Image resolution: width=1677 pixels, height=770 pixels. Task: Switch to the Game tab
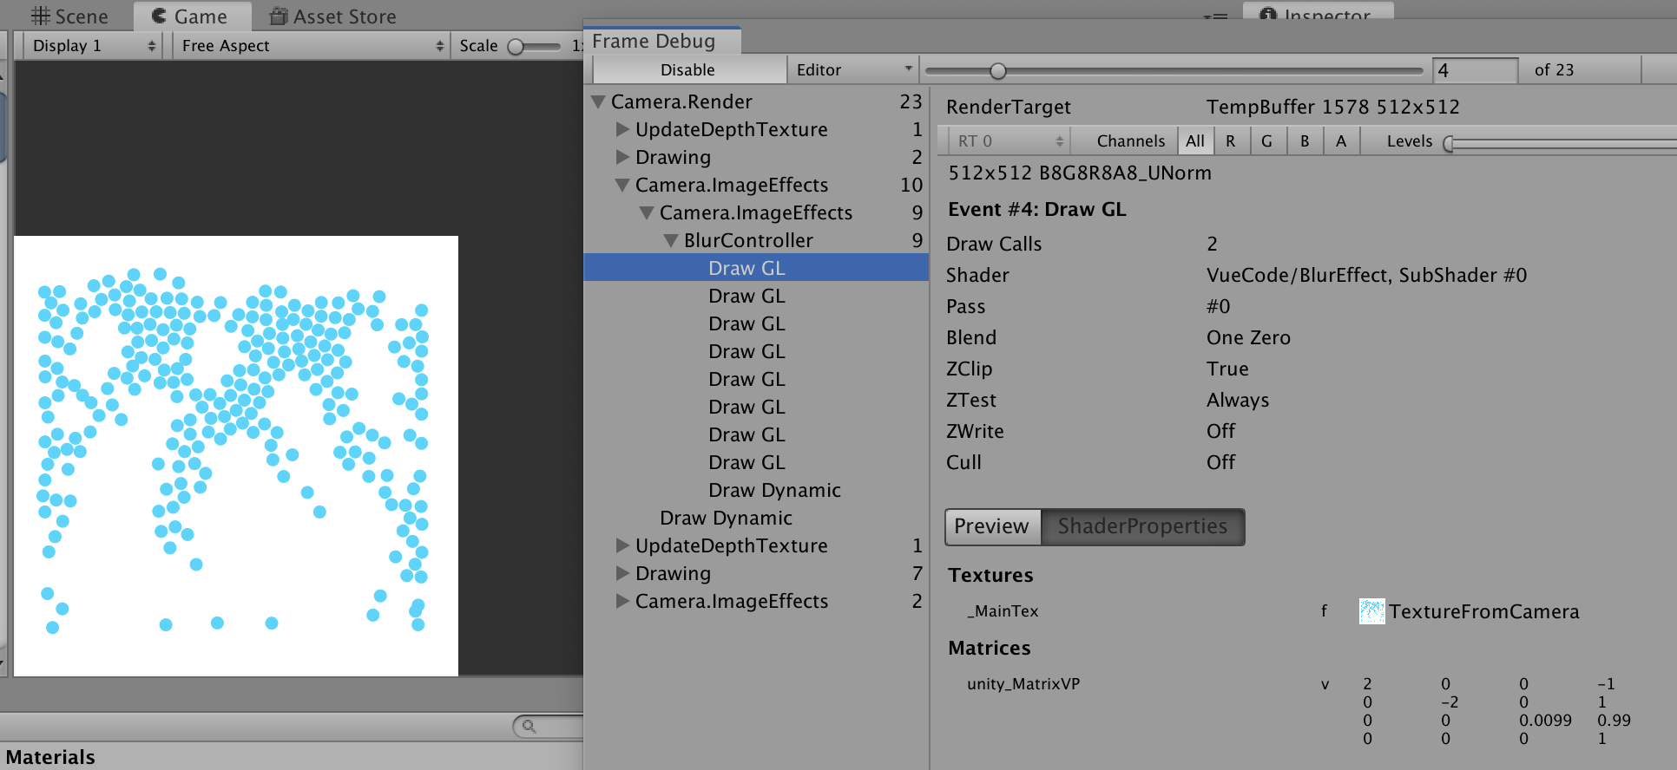[x=190, y=16]
